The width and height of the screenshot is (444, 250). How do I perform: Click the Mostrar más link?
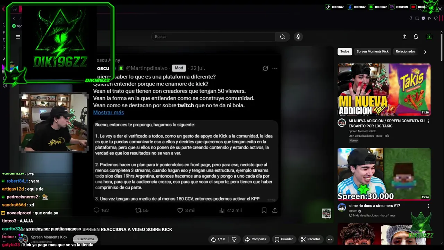[109, 112]
